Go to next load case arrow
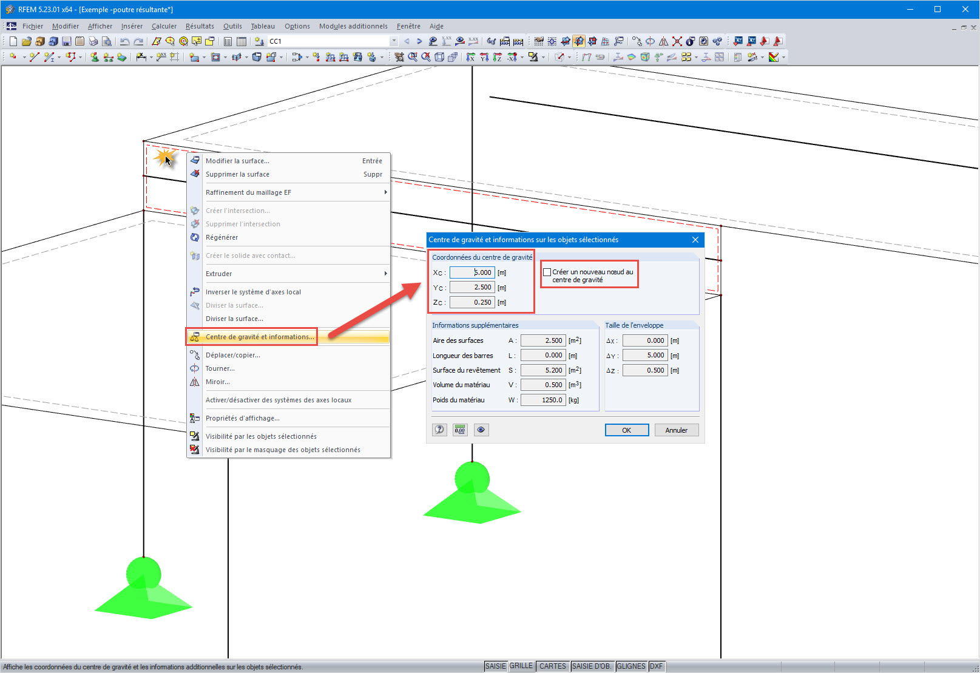Viewport: 980px width, 673px height. pos(419,41)
